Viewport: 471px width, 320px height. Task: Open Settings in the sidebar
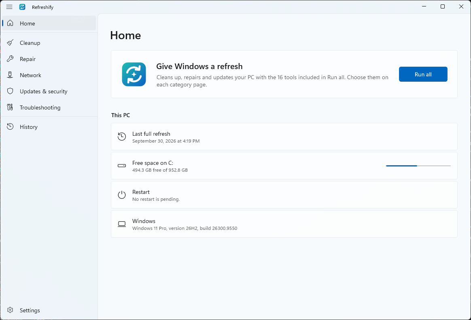tap(49, 310)
